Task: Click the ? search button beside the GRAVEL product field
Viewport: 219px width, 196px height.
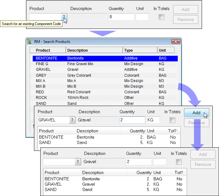Action: point(72,120)
